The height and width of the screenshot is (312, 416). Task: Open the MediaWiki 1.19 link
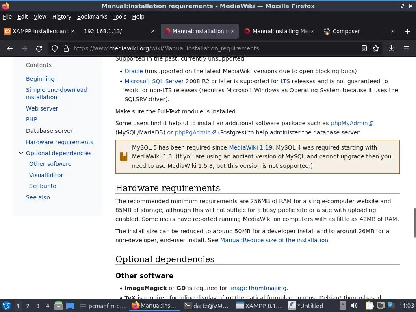tap(250, 147)
